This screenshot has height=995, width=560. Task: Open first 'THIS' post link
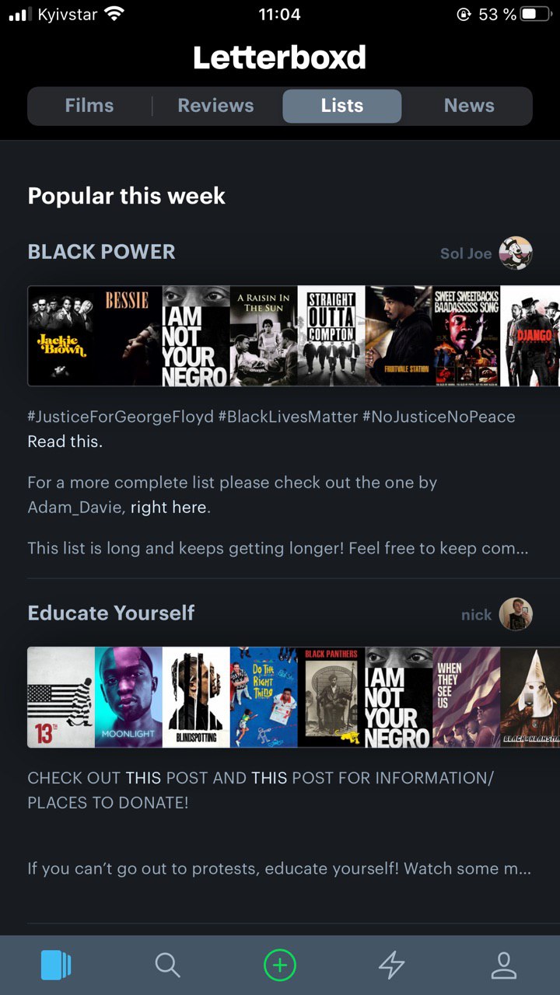[143, 778]
